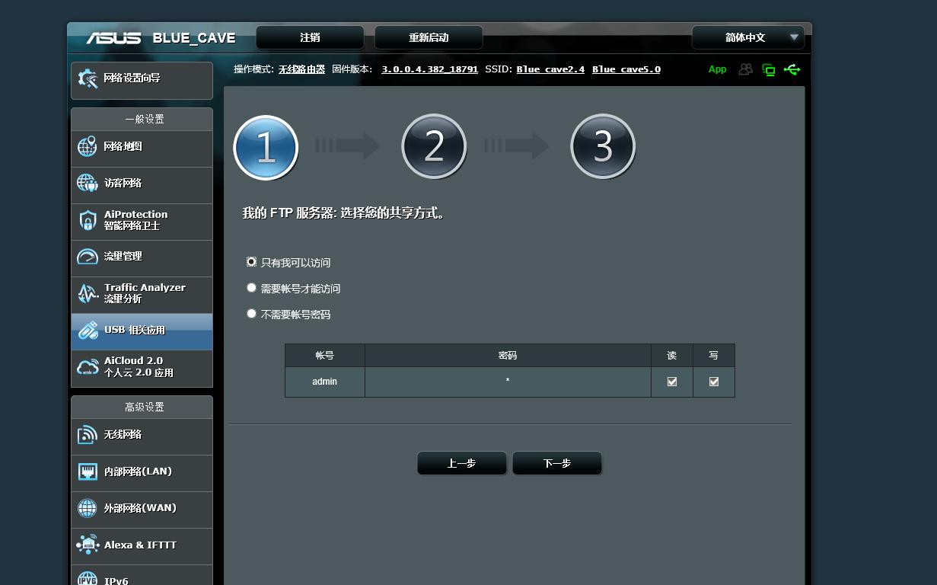This screenshot has height=585, width=937.
Task: Open firmware version 3.0.0.4.382_18791 link
Action: [x=429, y=69]
